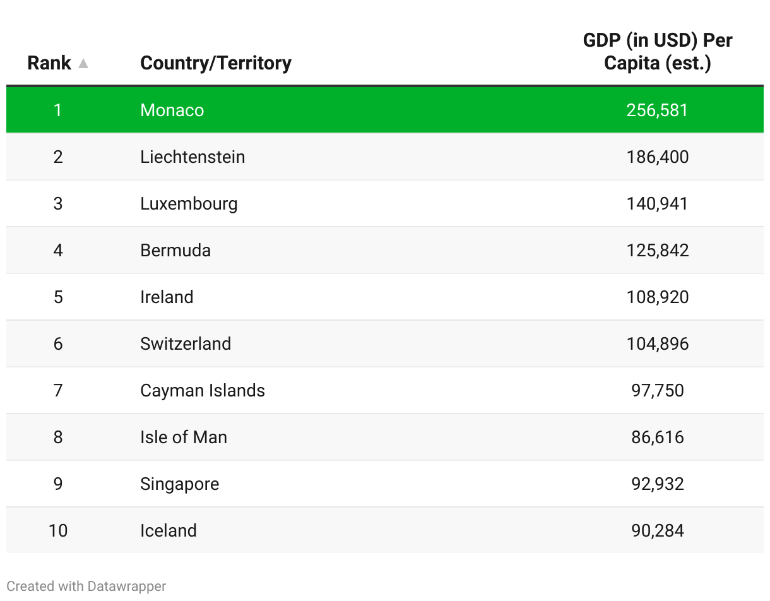Select the highlighted Monaco row
This screenshot has width=770, height=601.
coord(384,110)
